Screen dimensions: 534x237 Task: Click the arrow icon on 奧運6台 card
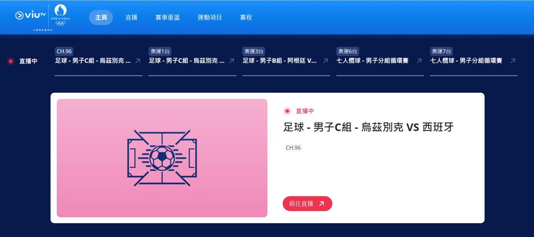(x=419, y=61)
